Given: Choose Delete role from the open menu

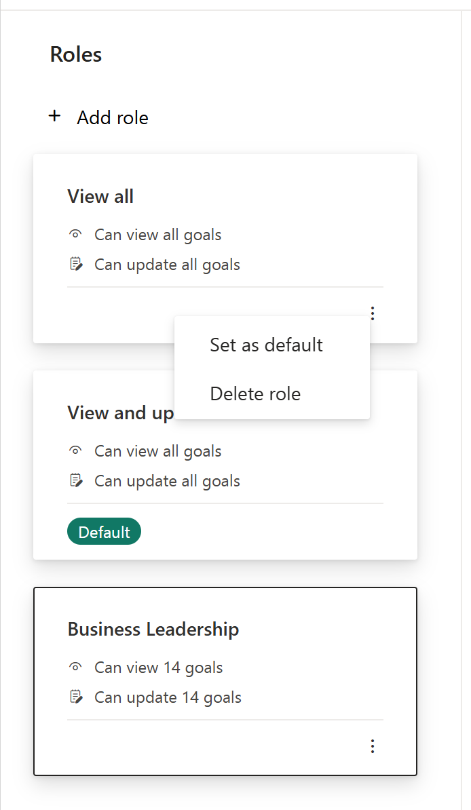Looking at the screenshot, I should pyautogui.click(x=255, y=393).
